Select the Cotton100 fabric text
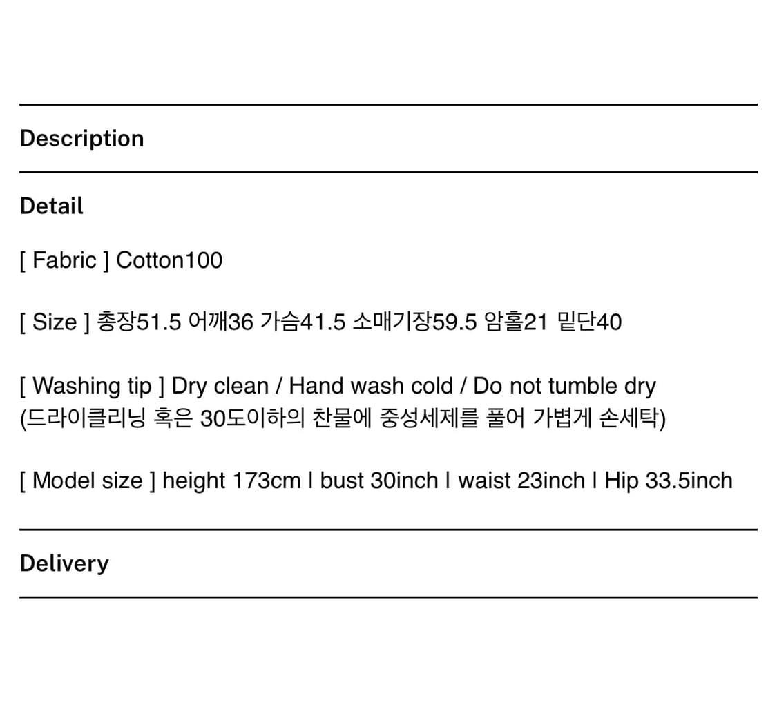This screenshot has height=727, width=777. pos(169,260)
